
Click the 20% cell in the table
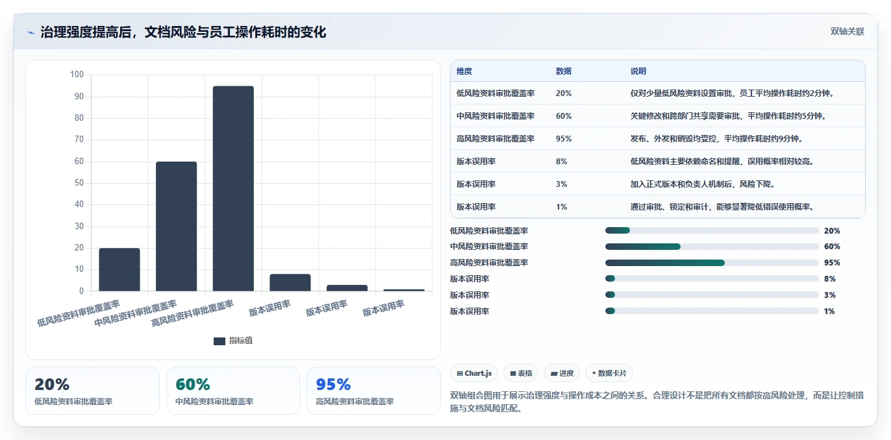coord(564,93)
